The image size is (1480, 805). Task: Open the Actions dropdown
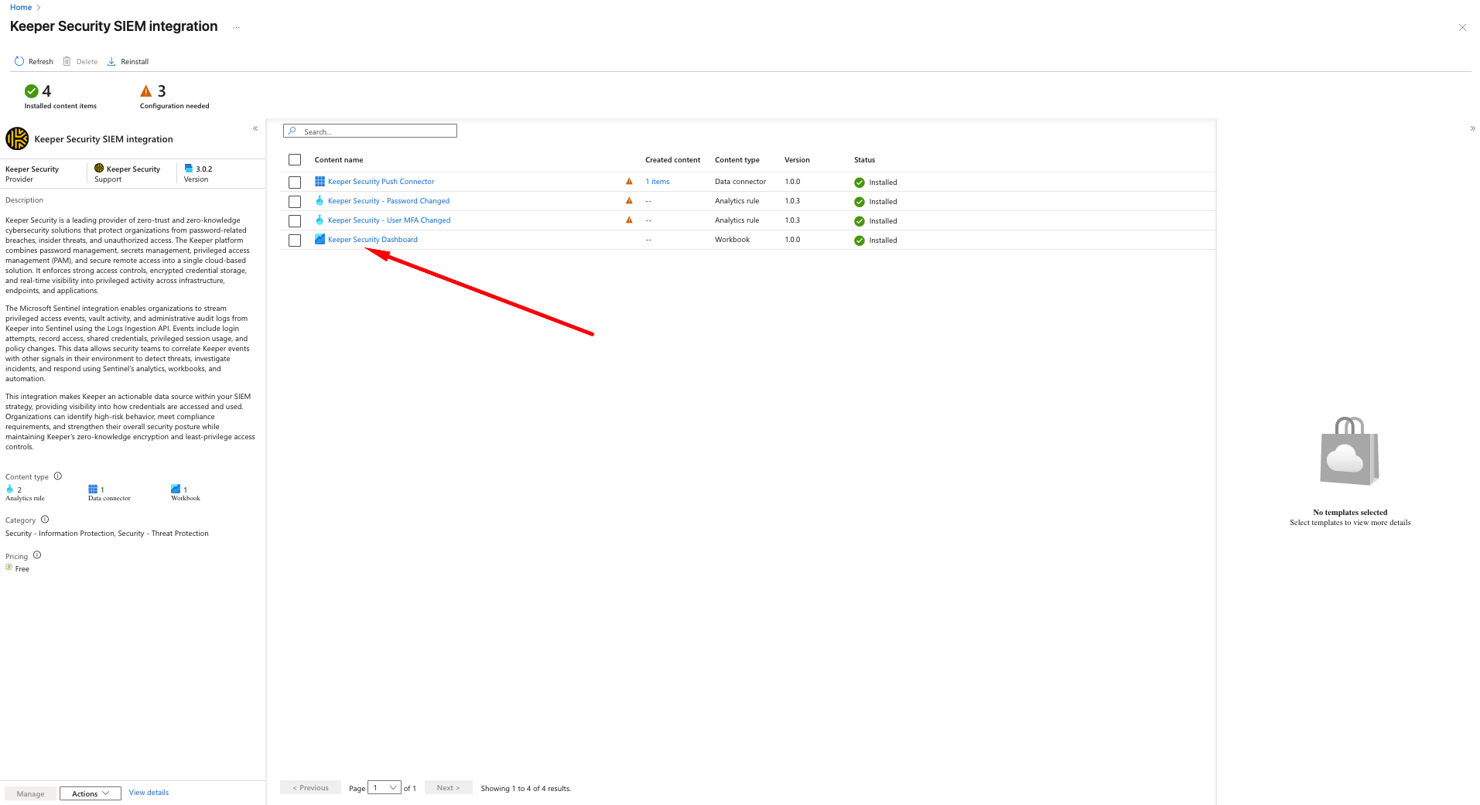(91, 793)
